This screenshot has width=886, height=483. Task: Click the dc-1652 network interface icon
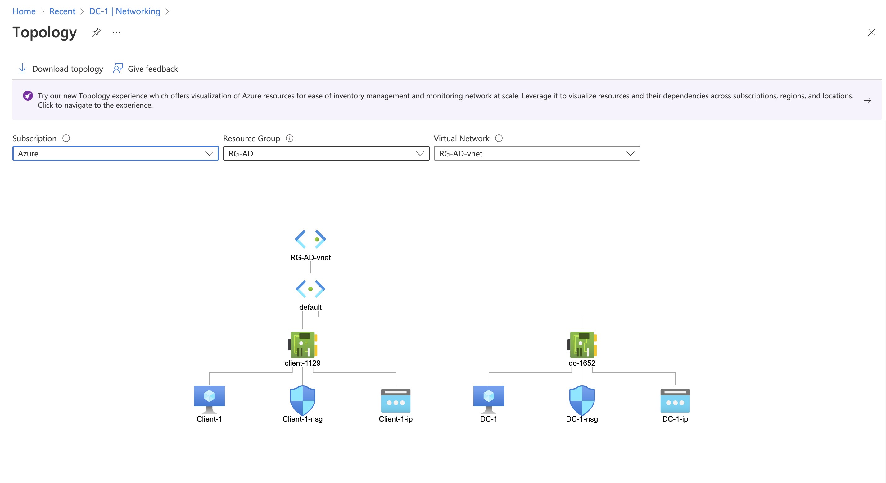(581, 345)
